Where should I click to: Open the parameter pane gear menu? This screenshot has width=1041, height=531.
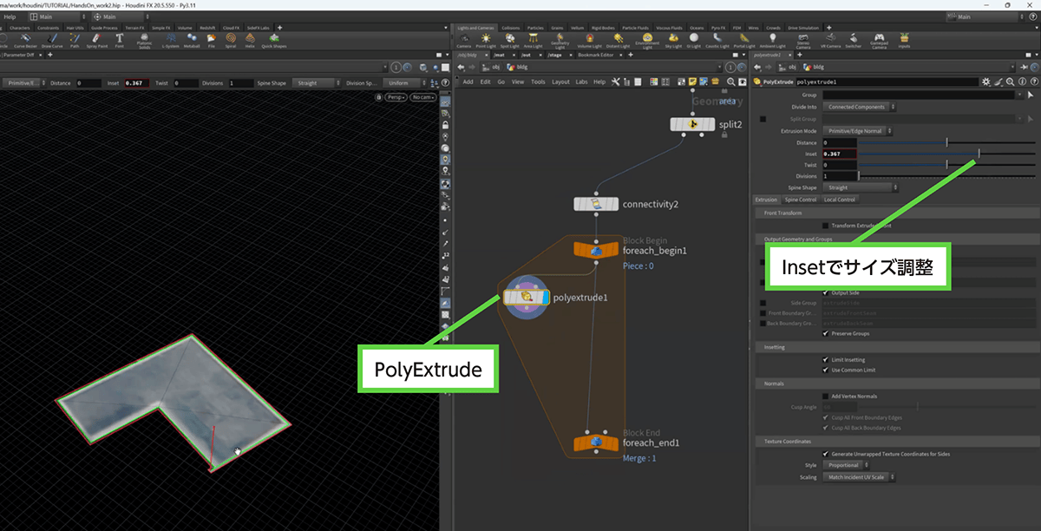pyautogui.click(x=985, y=82)
